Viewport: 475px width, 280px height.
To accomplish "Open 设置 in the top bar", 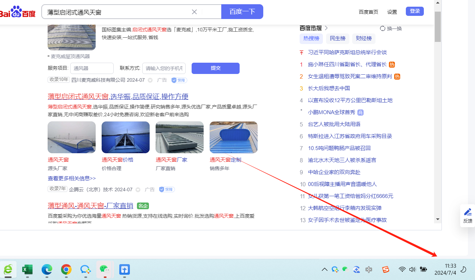I will 392,12.
